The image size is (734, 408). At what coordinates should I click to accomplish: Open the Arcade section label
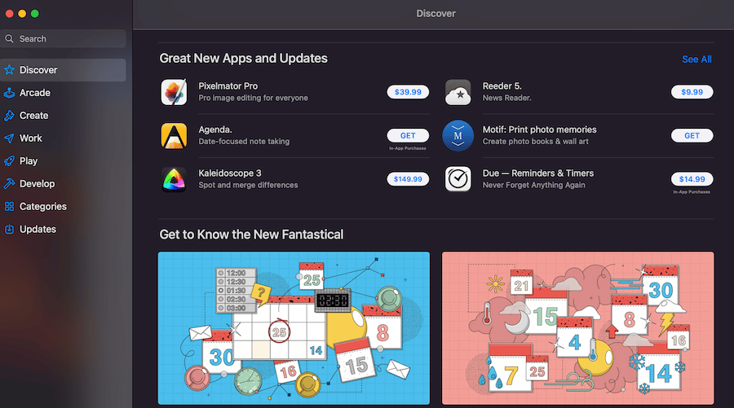[35, 93]
